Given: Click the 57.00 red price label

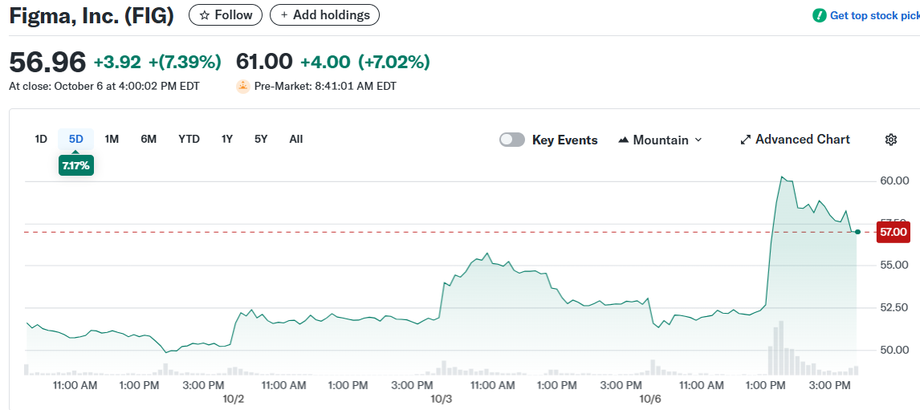Looking at the screenshot, I should click(893, 233).
